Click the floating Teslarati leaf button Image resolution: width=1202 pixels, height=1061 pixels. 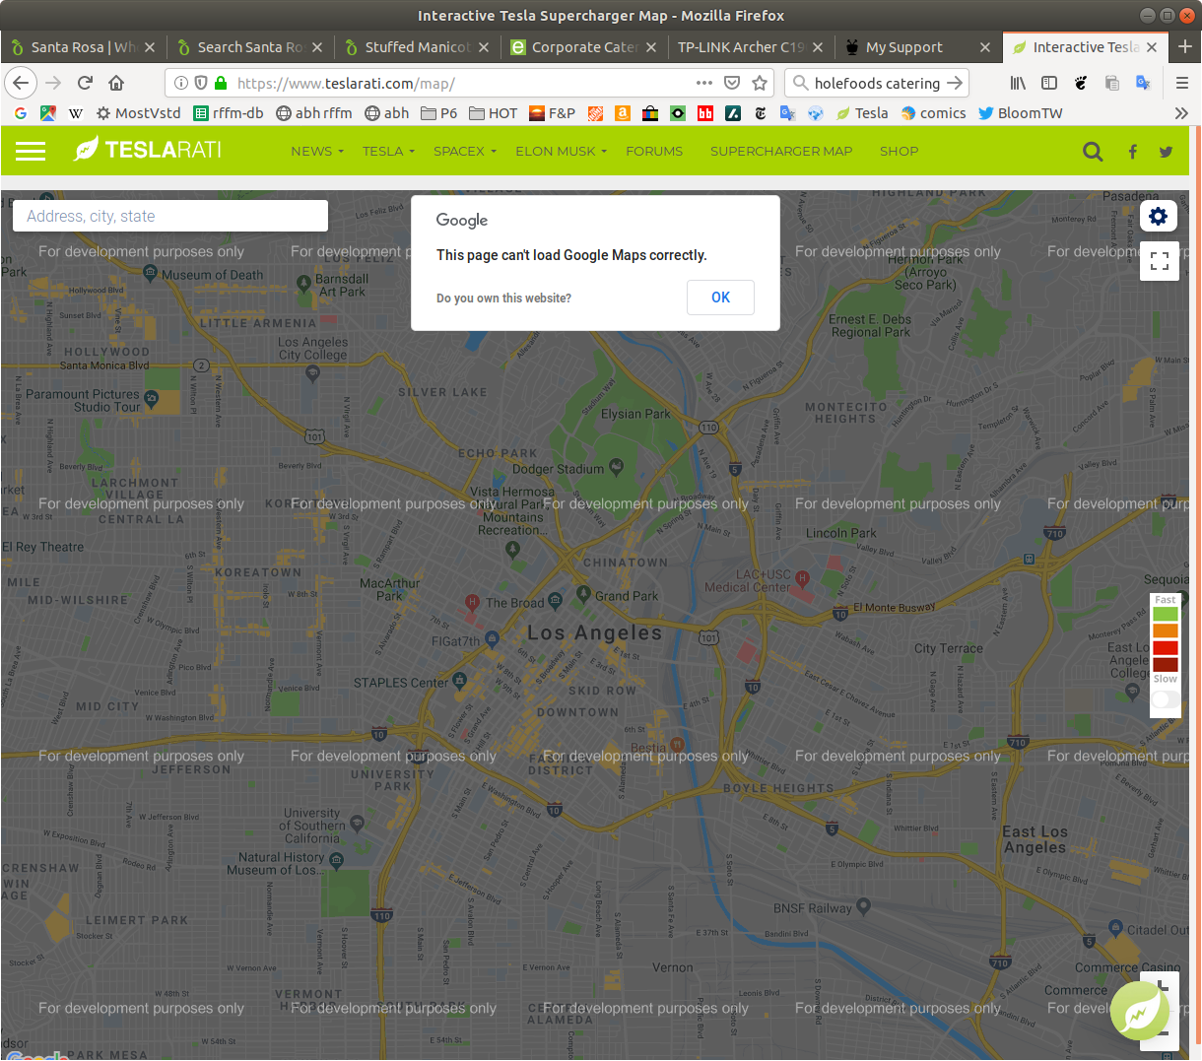(x=1139, y=1011)
